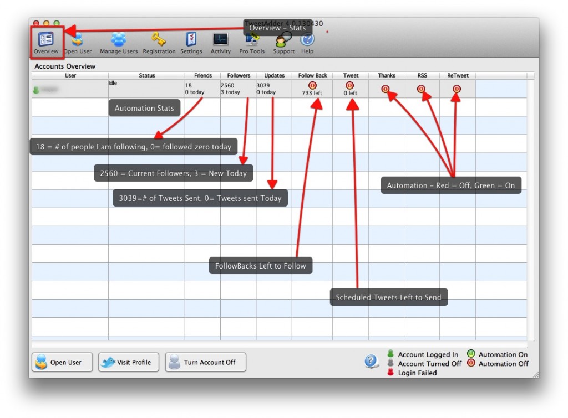The image size is (568, 418).
Task: Click the 'Accounts Overview' heading
Action: tap(65, 66)
